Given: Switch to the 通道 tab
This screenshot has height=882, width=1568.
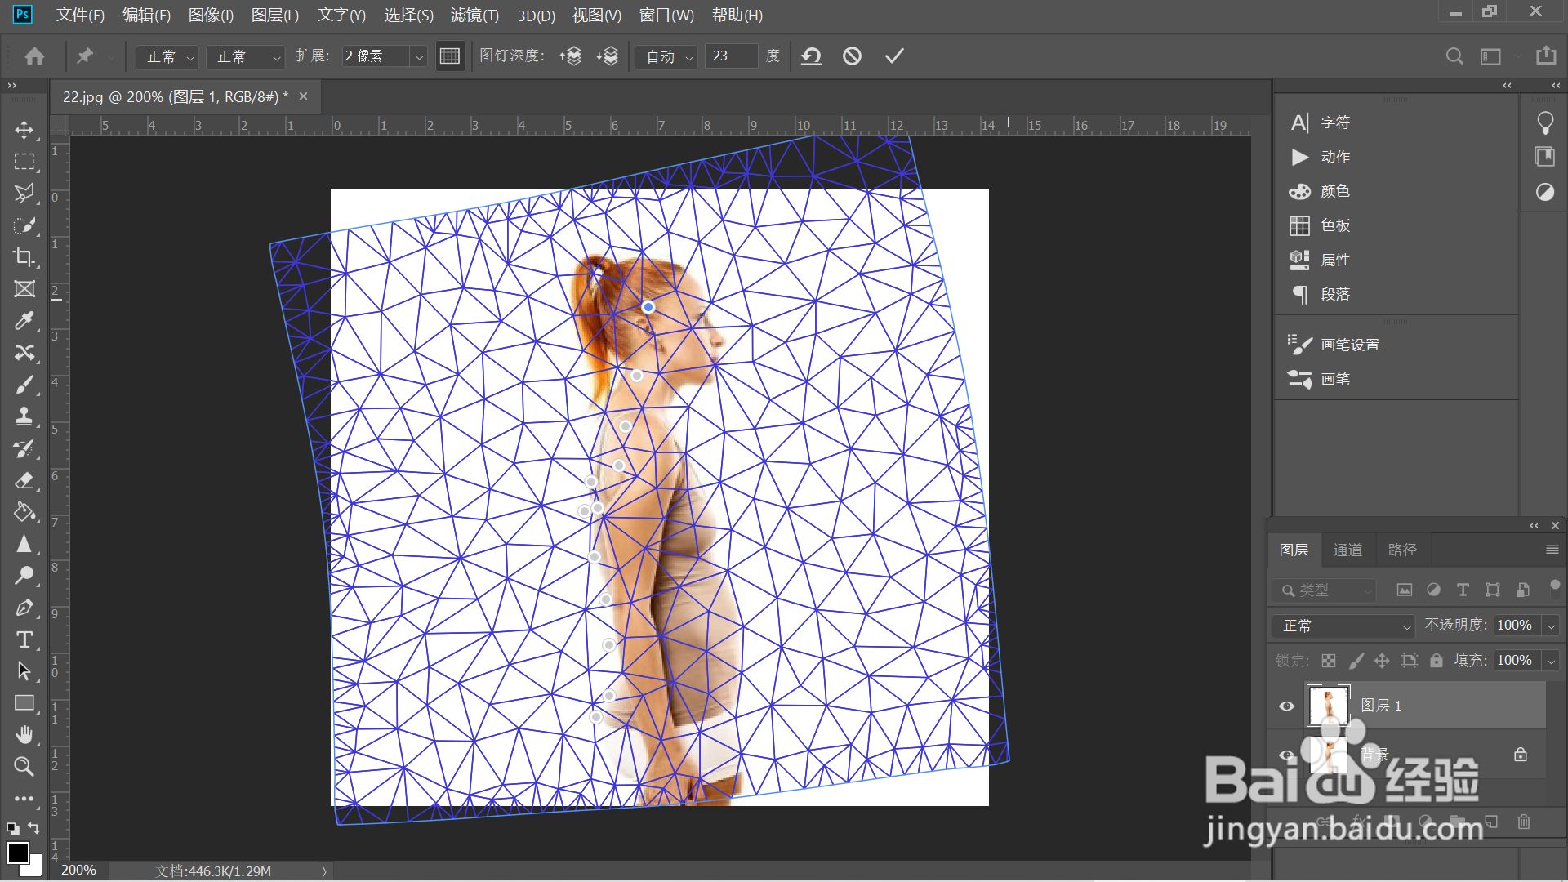Looking at the screenshot, I should (1347, 550).
